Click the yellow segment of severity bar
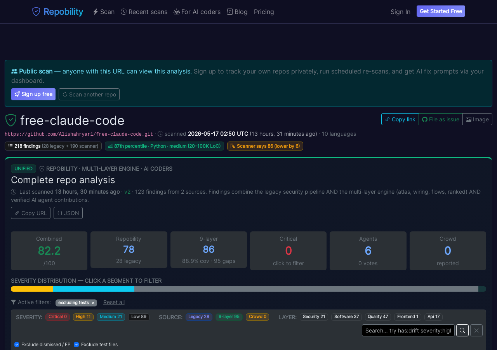This screenshot has height=350, width=497. point(32,289)
